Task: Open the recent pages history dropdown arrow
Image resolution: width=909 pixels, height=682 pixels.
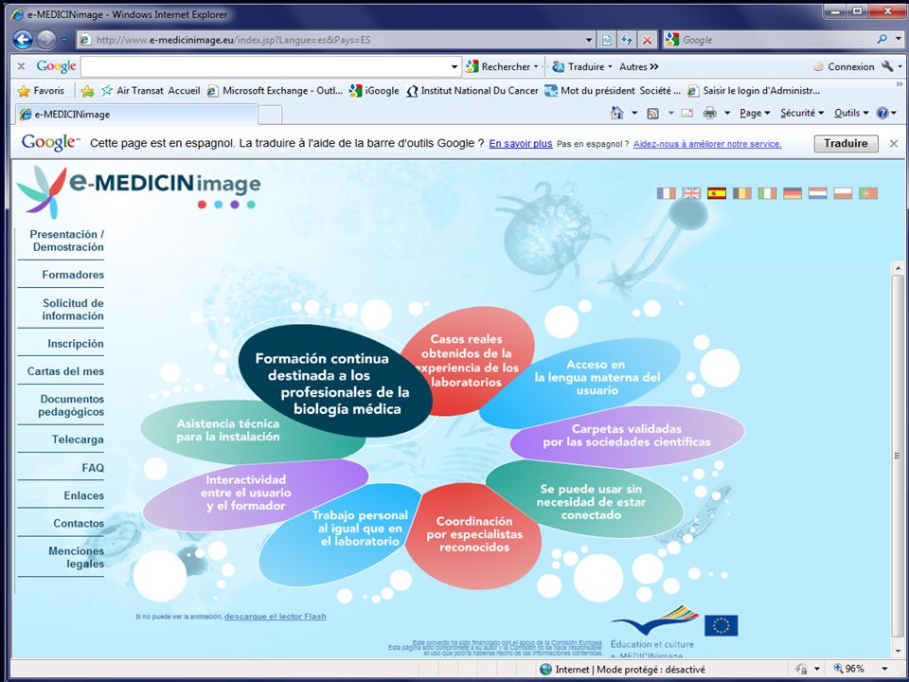Action: click(64, 40)
